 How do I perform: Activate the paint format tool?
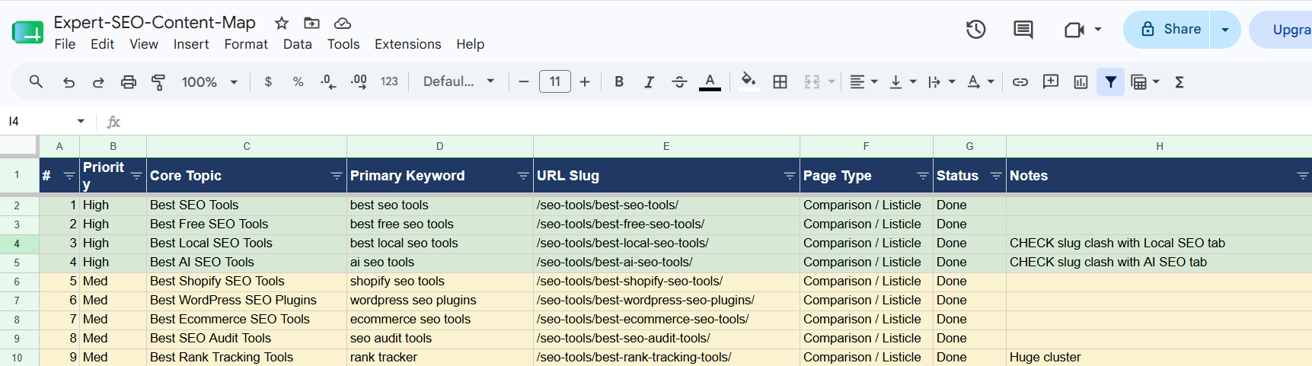tap(158, 81)
